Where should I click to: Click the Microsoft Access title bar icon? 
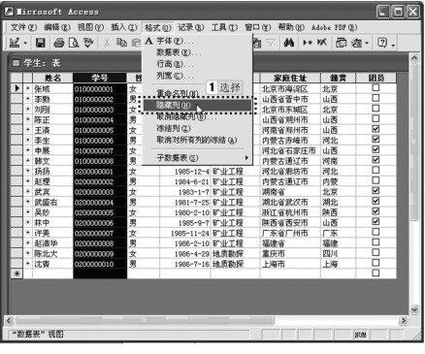(x=9, y=12)
